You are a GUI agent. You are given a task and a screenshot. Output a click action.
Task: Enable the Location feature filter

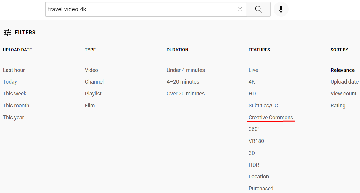coord(259,177)
